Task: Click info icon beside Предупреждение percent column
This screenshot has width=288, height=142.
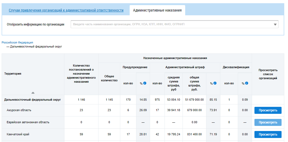Action: tap(145, 83)
